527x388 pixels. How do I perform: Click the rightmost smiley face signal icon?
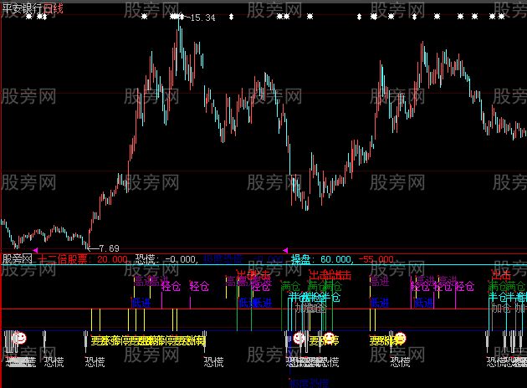(x=400, y=339)
